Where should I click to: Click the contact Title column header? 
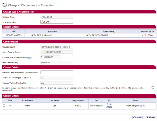point(10,101)
